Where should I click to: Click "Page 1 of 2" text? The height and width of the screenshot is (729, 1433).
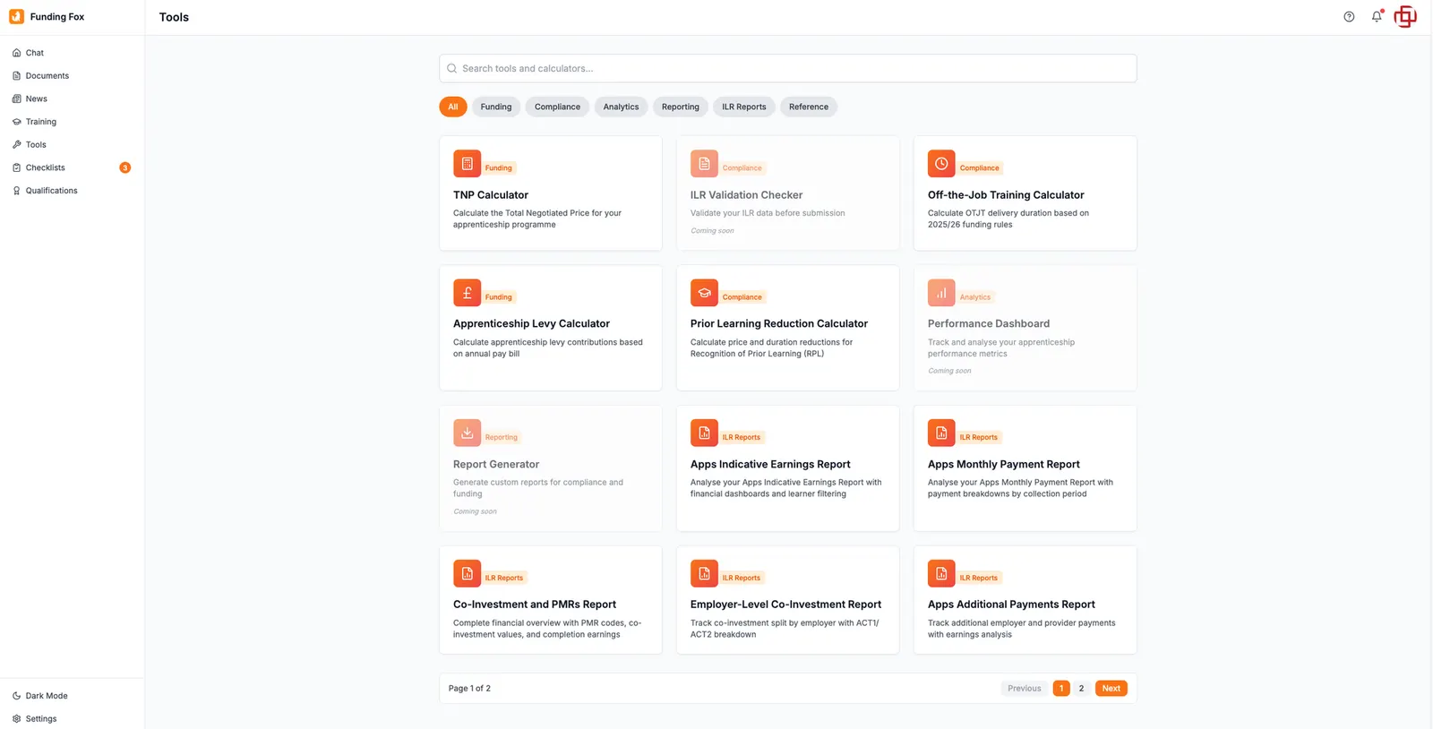point(469,689)
